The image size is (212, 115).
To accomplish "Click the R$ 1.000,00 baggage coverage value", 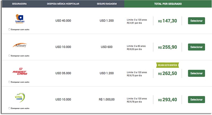I will tap(107, 99).
